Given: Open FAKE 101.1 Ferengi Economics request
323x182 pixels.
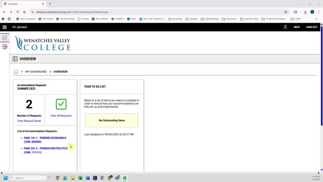Looking at the screenshot, I should tap(45, 140).
